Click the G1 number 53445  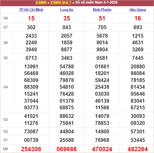click(138, 140)
